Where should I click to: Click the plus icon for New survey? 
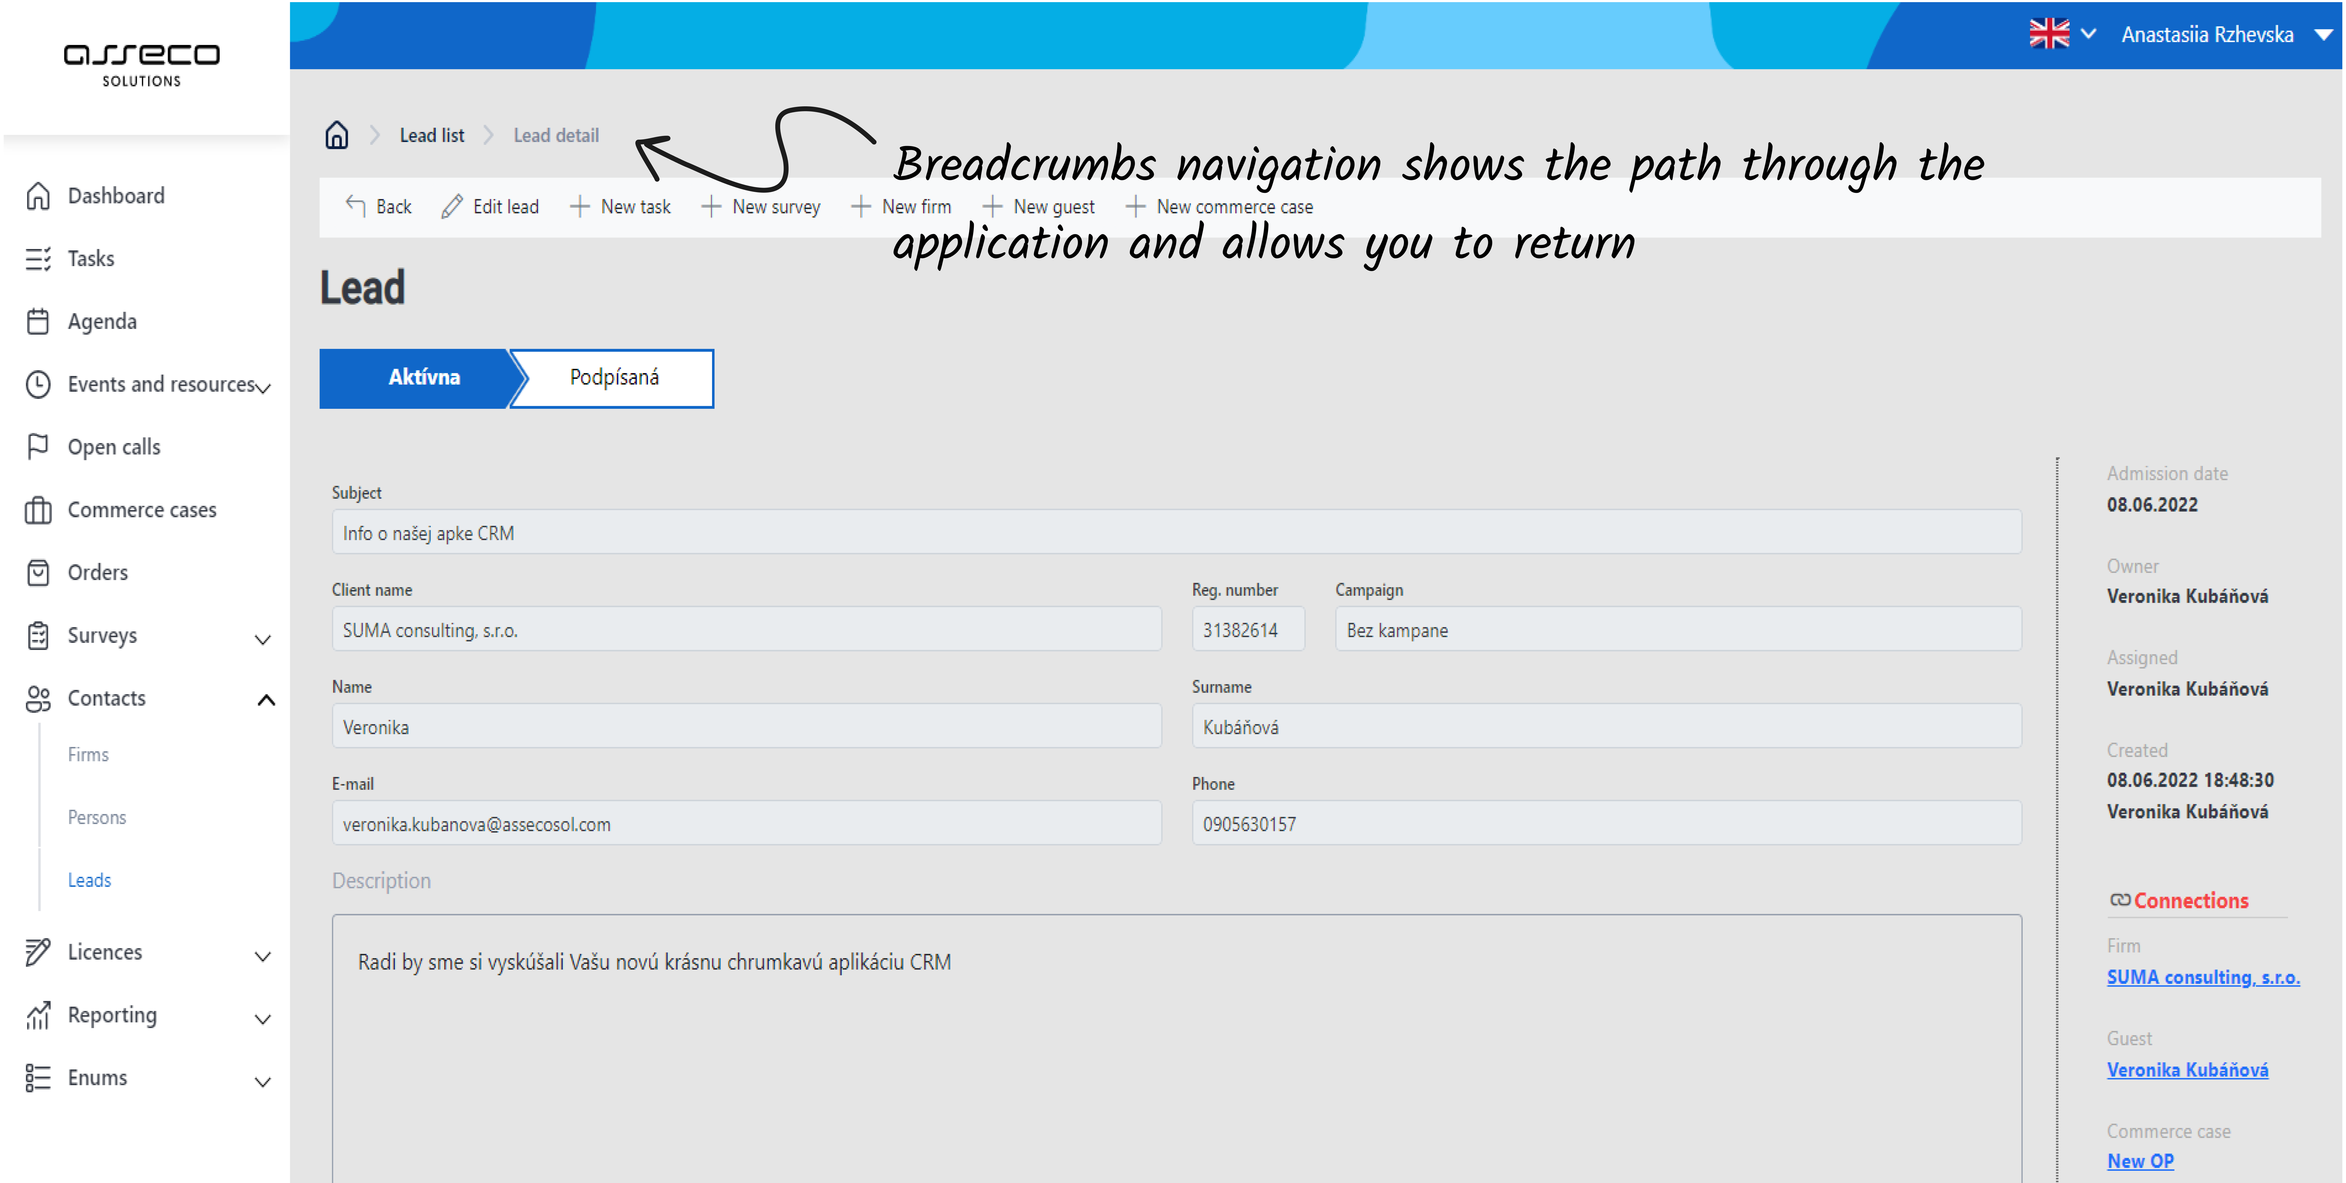pos(711,207)
